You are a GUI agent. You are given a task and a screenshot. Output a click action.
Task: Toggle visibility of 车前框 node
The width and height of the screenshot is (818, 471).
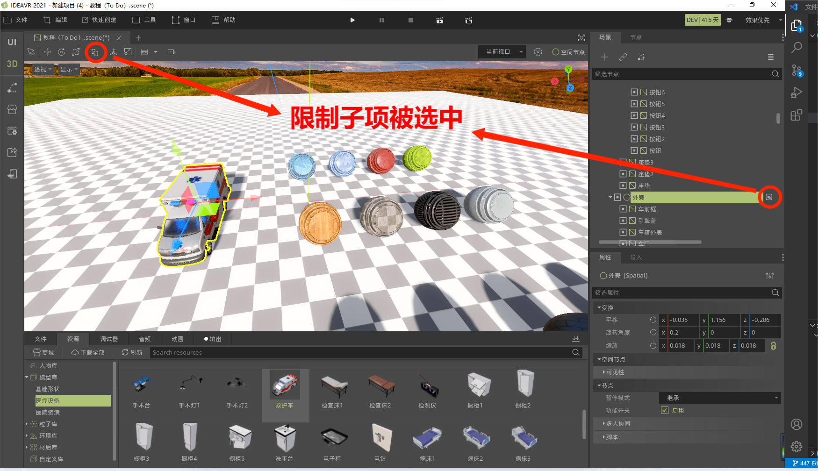[623, 209]
